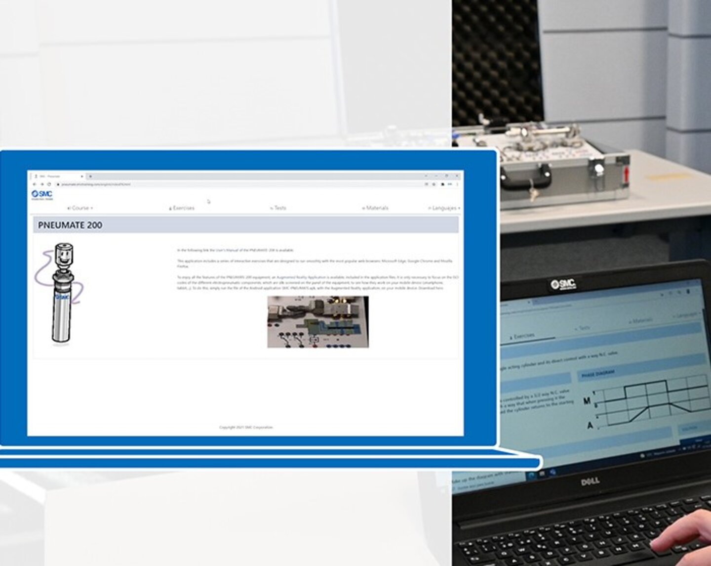Open a new browser tab with the plus button

coord(90,176)
